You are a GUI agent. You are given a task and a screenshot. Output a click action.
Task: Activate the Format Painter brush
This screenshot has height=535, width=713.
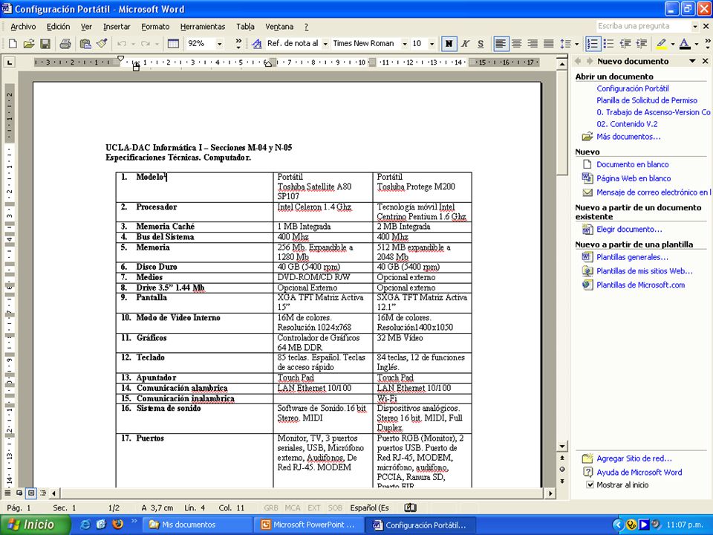pos(102,44)
